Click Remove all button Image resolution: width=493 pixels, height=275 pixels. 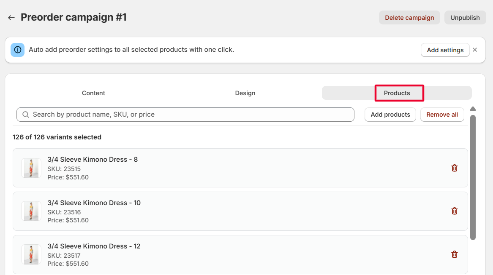click(x=442, y=115)
